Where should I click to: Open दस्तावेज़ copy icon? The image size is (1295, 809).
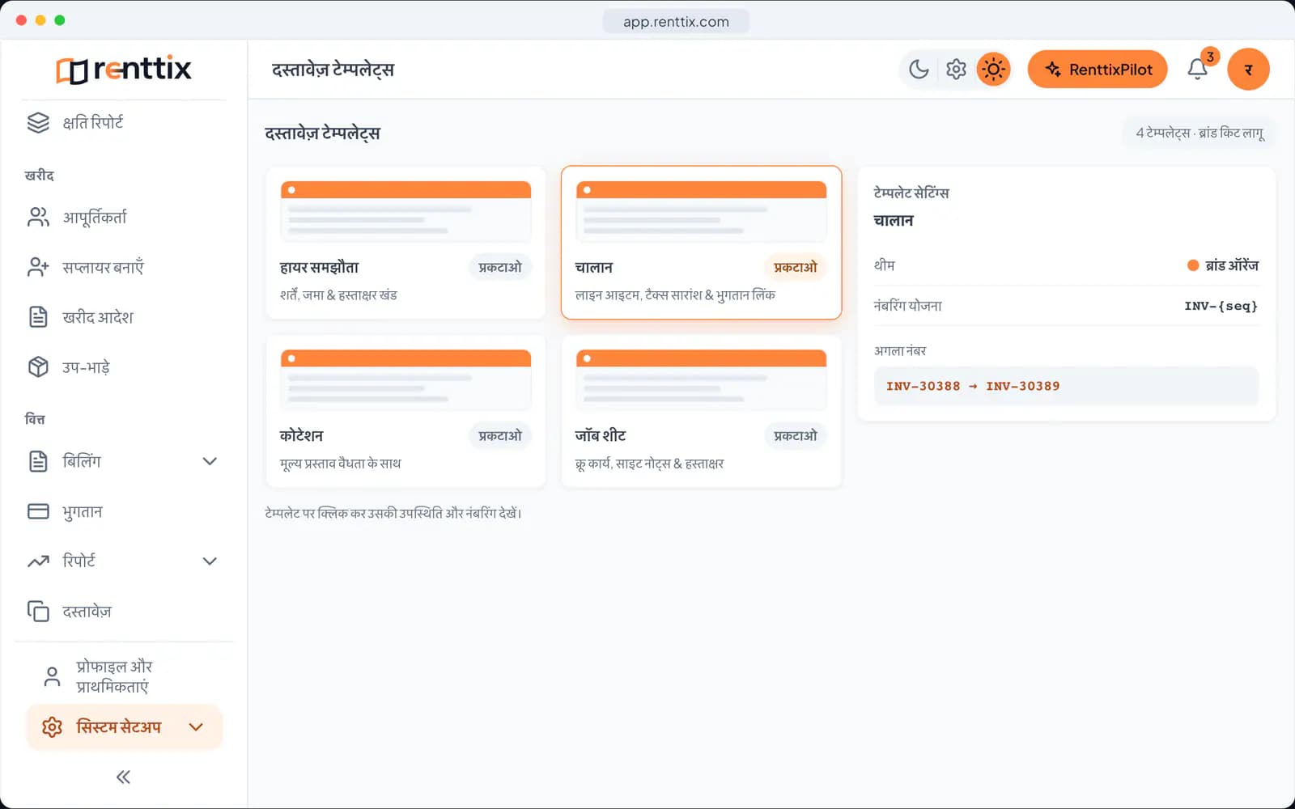(38, 611)
